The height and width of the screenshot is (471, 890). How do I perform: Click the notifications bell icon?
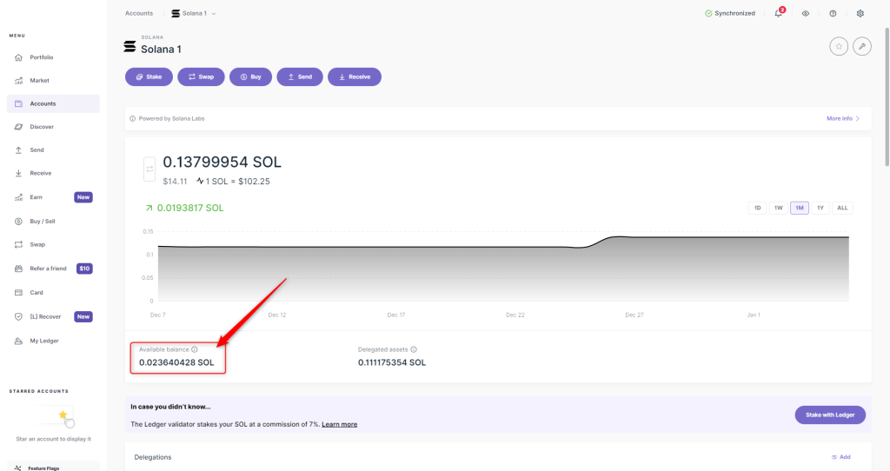point(778,14)
